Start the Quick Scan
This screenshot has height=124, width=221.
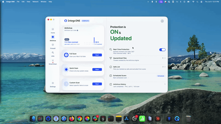(x=97, y=69)
